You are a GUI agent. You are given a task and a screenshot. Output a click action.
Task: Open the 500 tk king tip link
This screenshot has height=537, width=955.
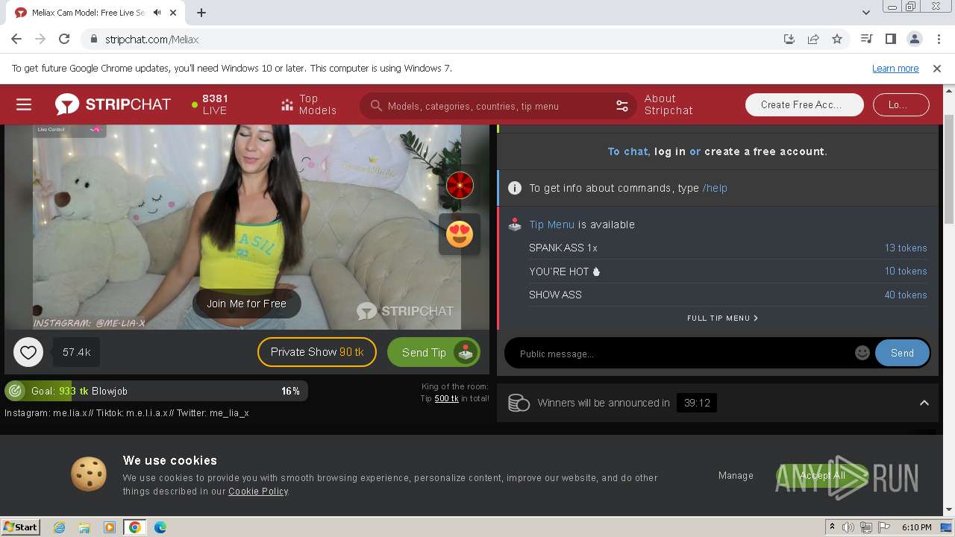click(446, 398)
